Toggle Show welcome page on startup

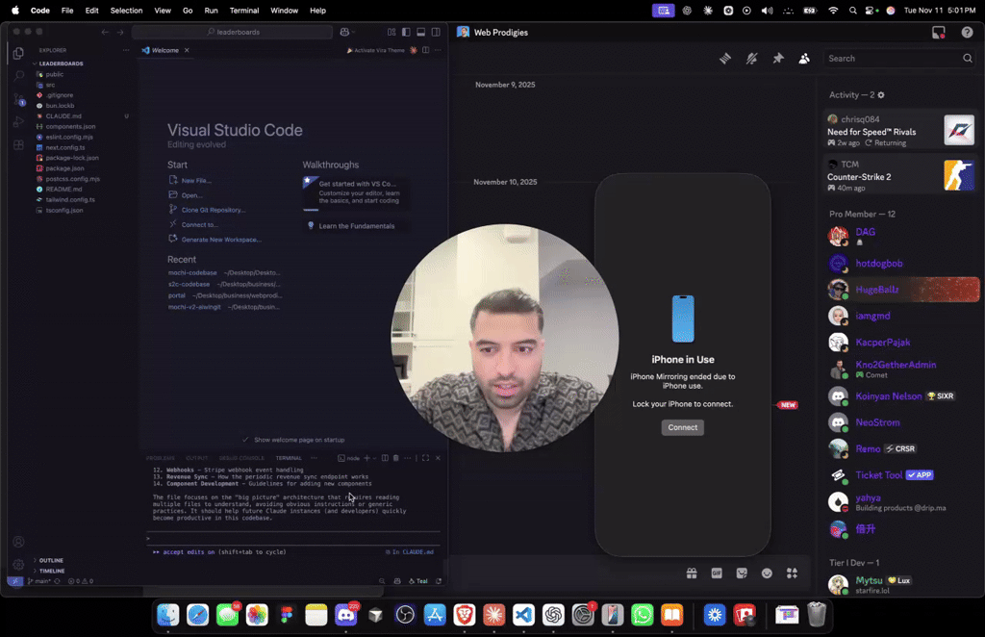[x=245, y=440]
